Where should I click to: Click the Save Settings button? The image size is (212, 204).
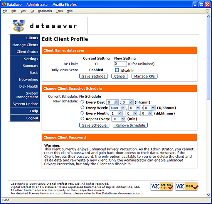coord(94,76)
